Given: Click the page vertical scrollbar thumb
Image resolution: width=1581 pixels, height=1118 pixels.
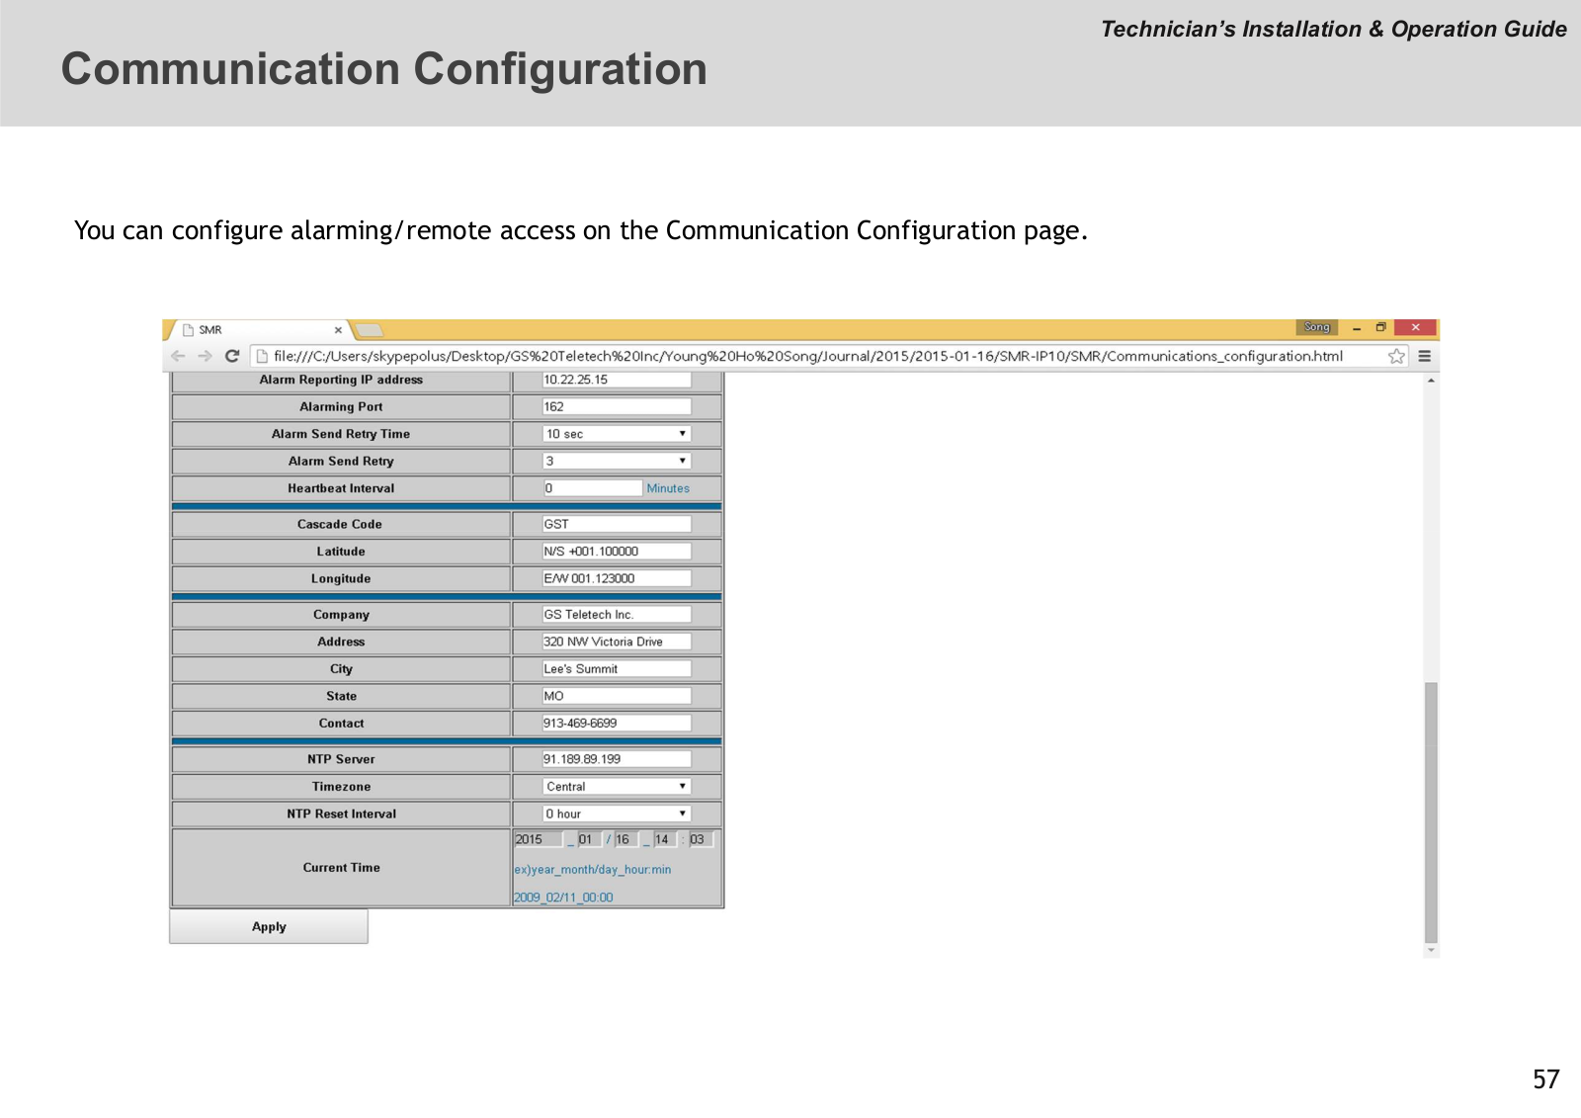Looking at the screenshot, I should coord(1431,812).
